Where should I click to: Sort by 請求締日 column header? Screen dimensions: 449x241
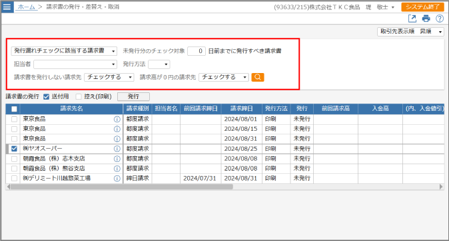point(241,108)
